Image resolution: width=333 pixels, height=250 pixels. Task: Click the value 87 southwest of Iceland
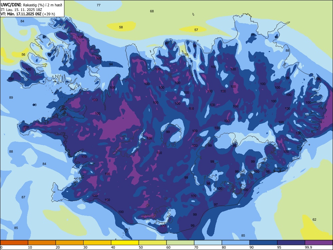[23, 197]
